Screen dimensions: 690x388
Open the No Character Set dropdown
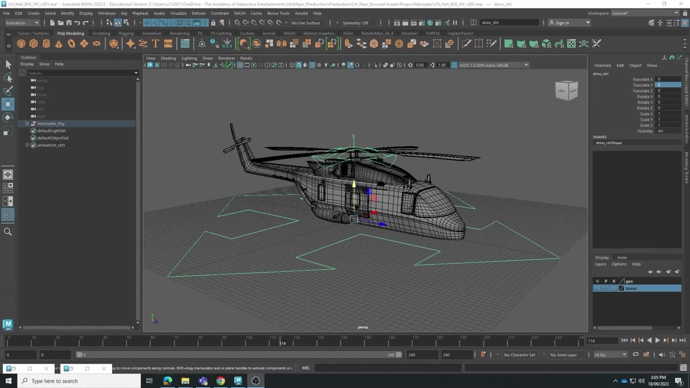pos(520,355)
